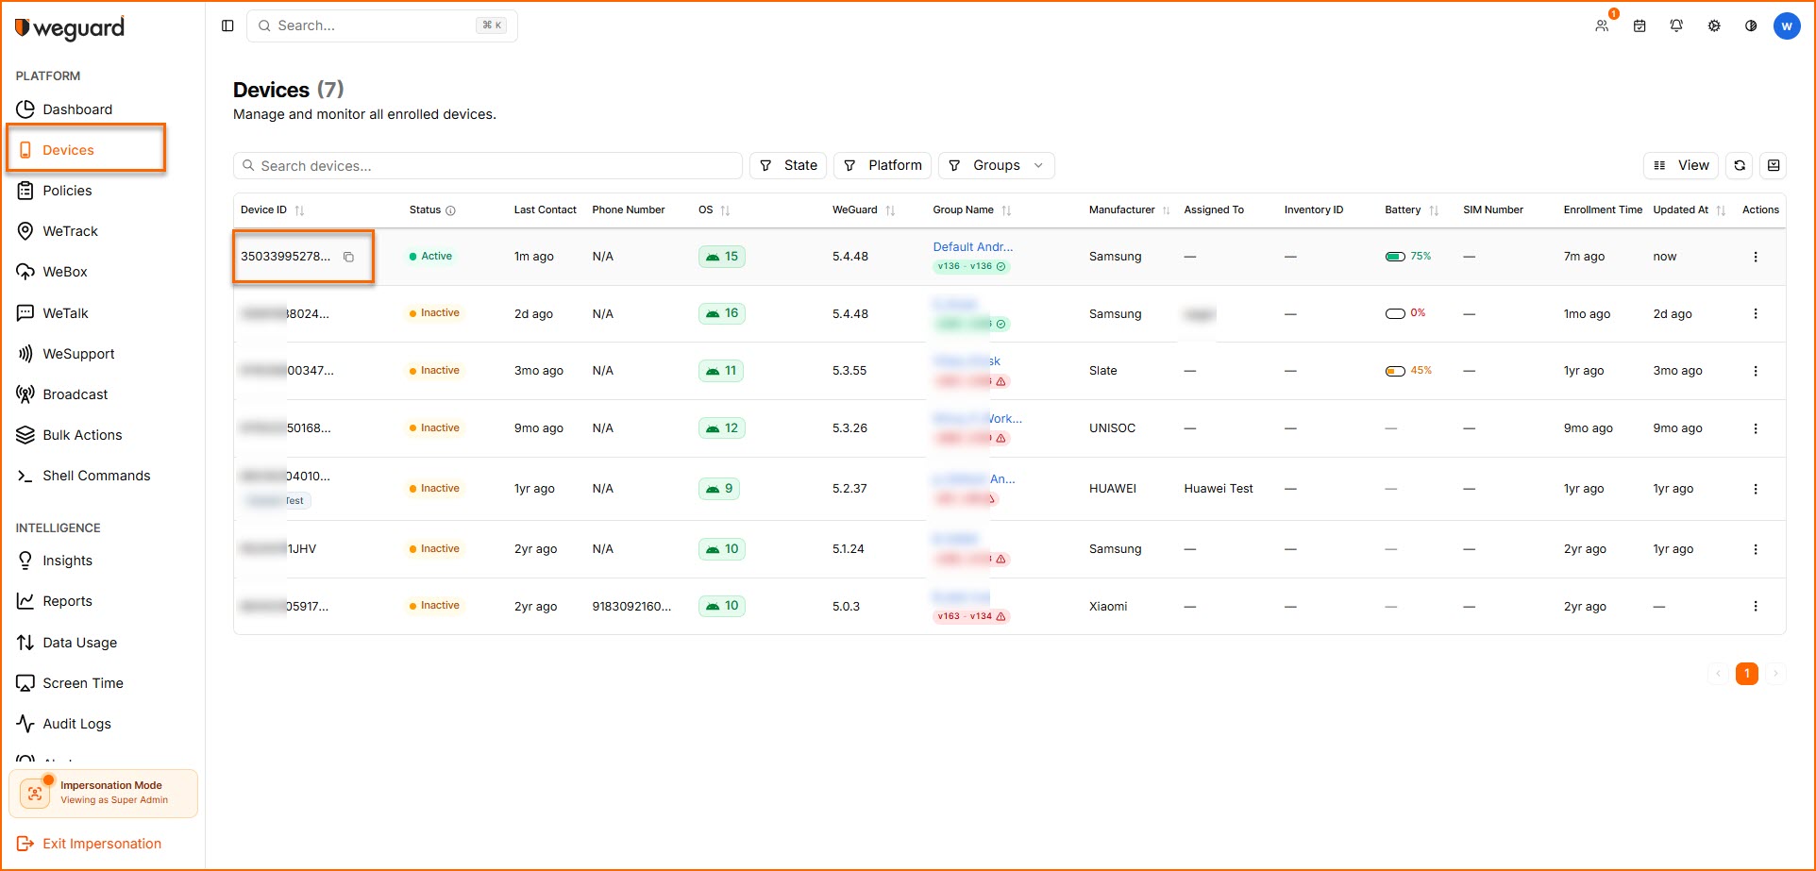Open the State filter
The width and height of the screenshot is (1816, 871).
789,165
